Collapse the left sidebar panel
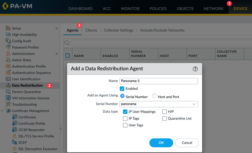The height and width of the screenshot is (153, 252). pyautogui.click(x=60, y=128)
